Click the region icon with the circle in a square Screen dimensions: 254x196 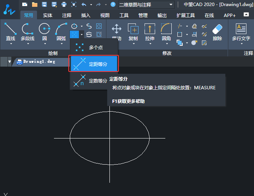tap(99, 26)
